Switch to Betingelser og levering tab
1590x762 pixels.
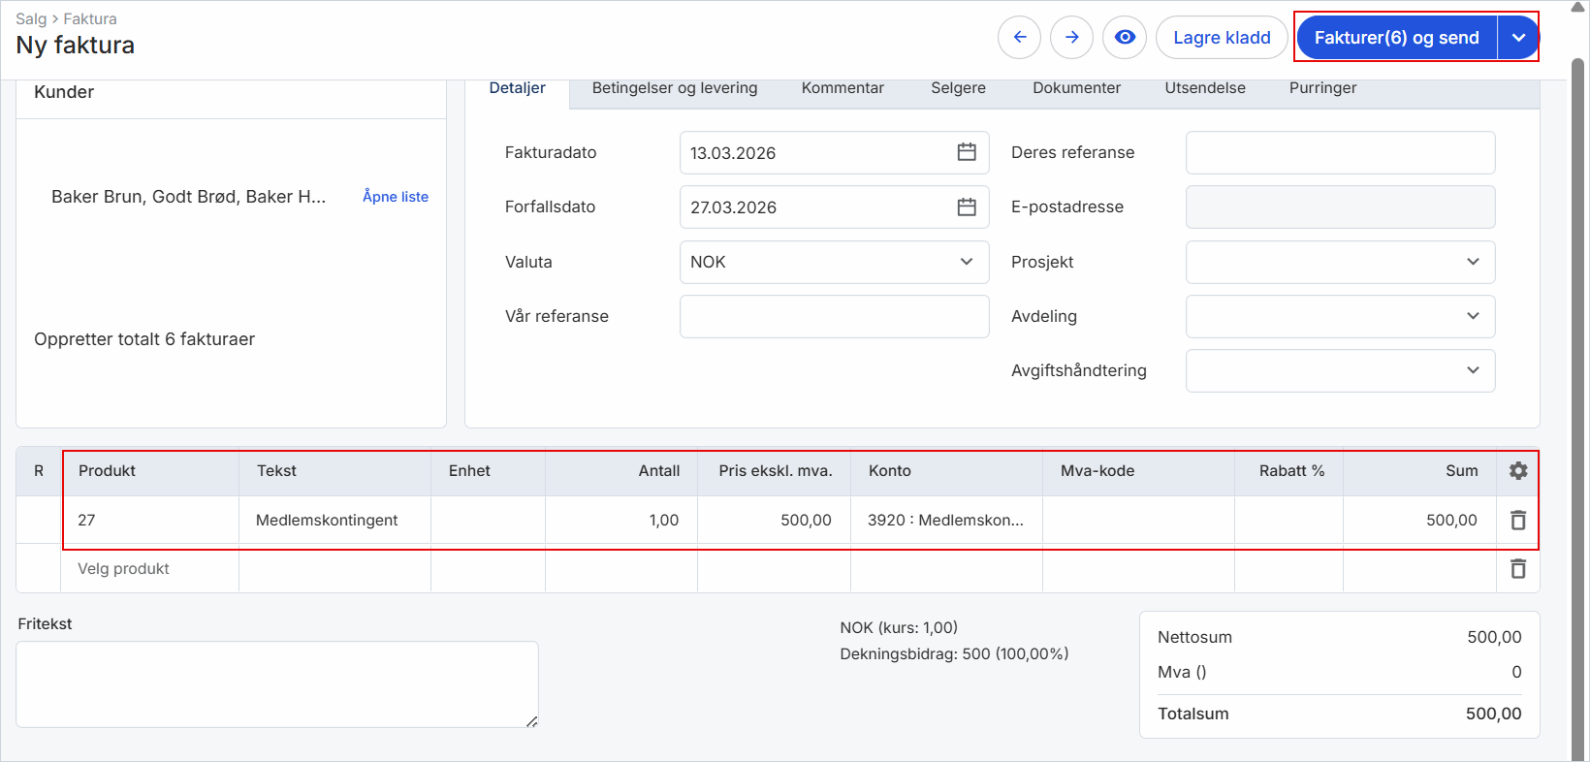pyautogui.click(x=675, y=88)
